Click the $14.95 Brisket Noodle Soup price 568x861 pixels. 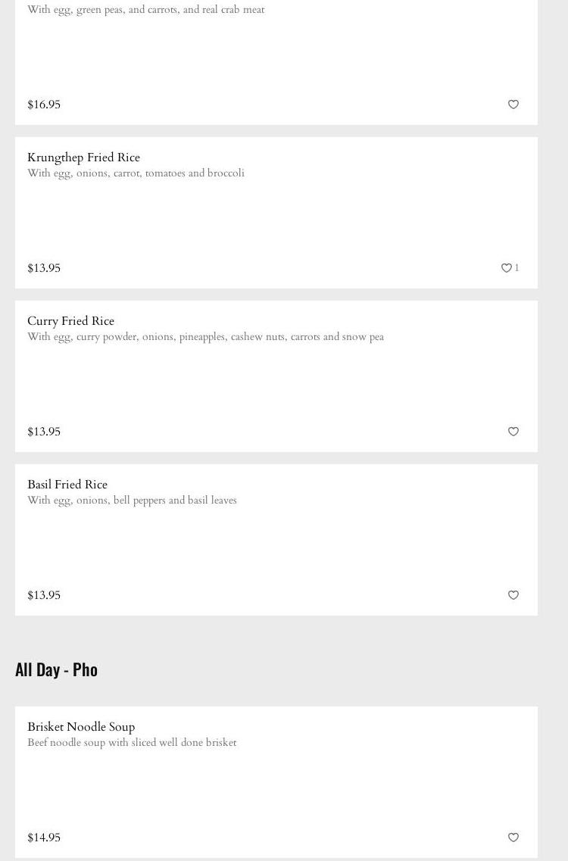pyautogui.click(x=44, y=838)
